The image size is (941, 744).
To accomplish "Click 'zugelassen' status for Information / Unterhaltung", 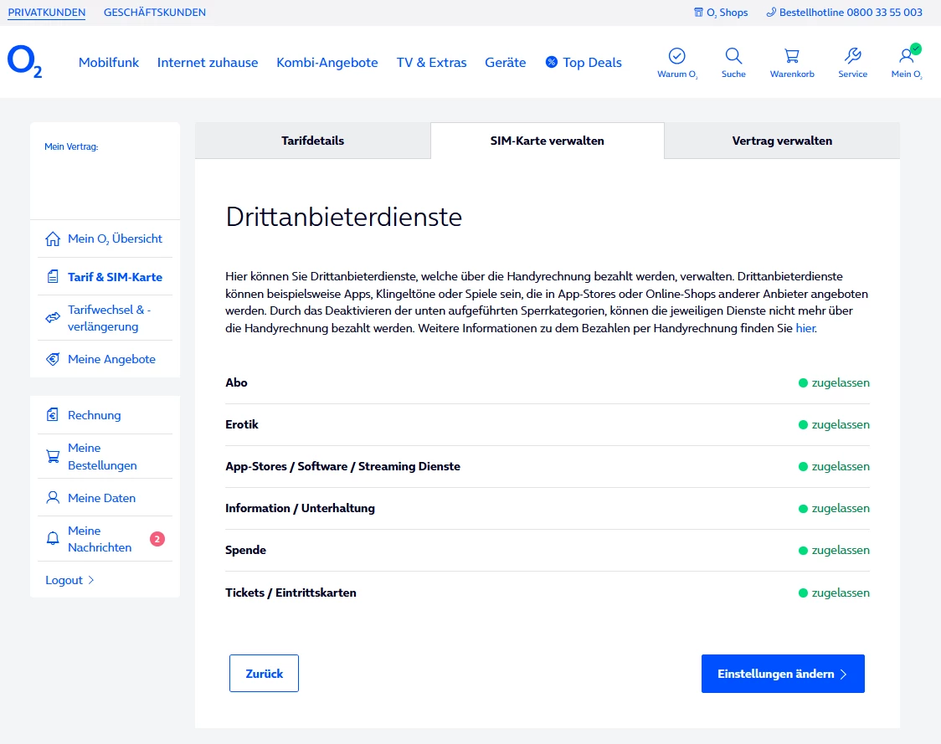I will click(x=841, y=509).
